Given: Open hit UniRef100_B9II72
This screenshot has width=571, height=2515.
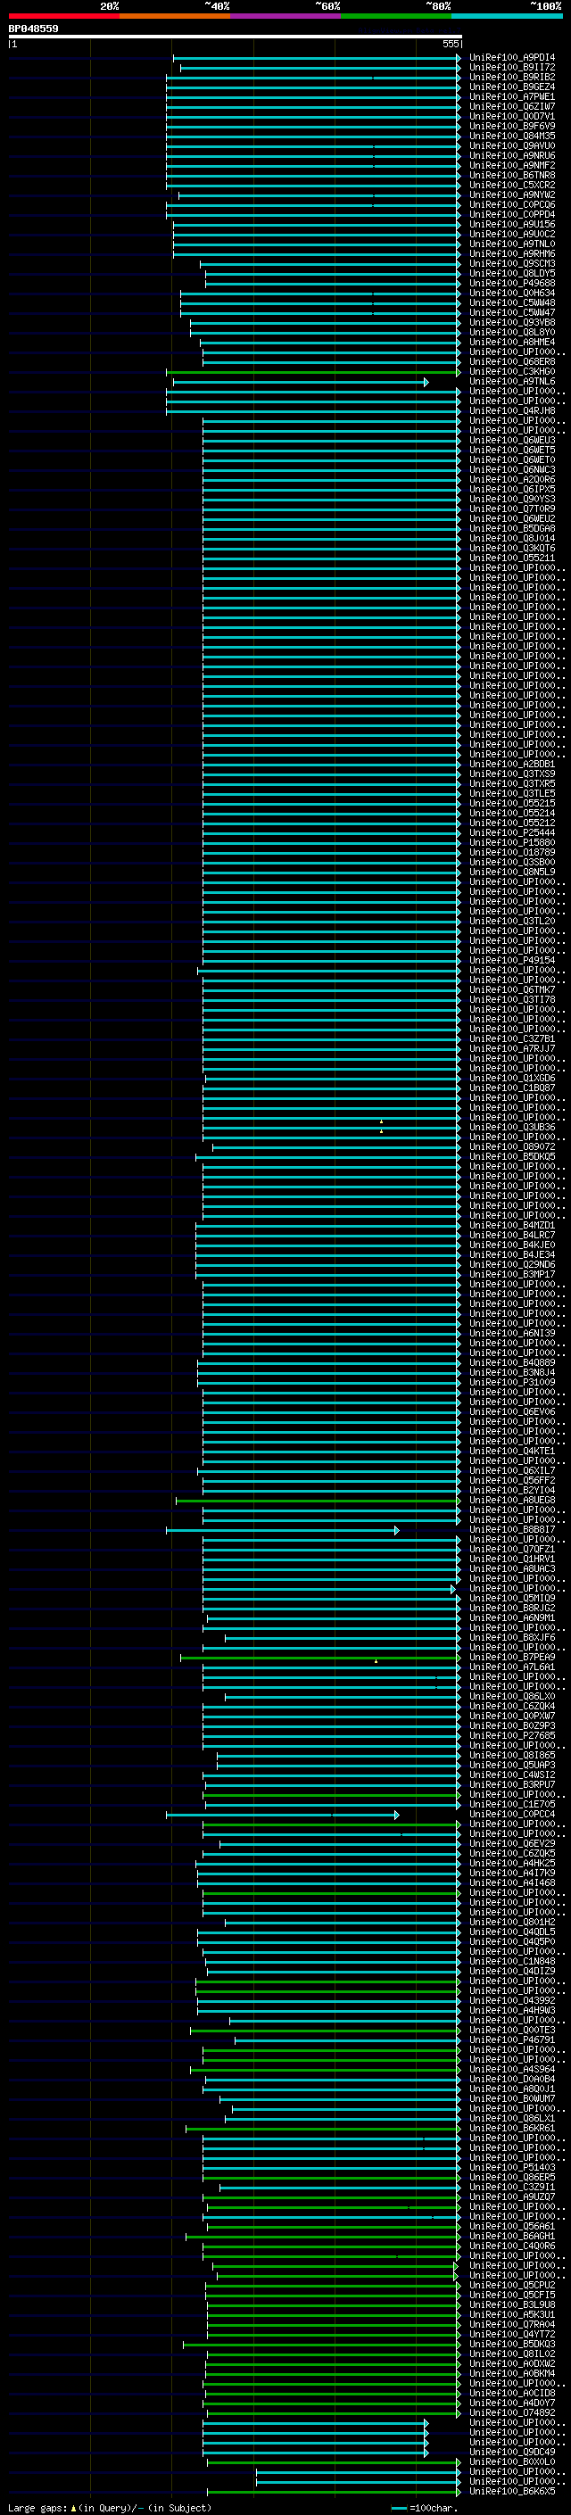Looking at the screenshot, I should tap(511, 68).
